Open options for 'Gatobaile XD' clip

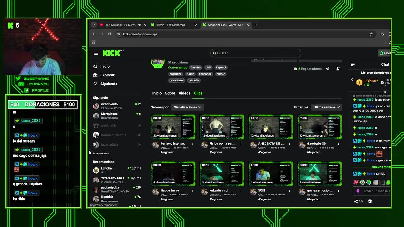pyautogui.click(x=338, y=144)
